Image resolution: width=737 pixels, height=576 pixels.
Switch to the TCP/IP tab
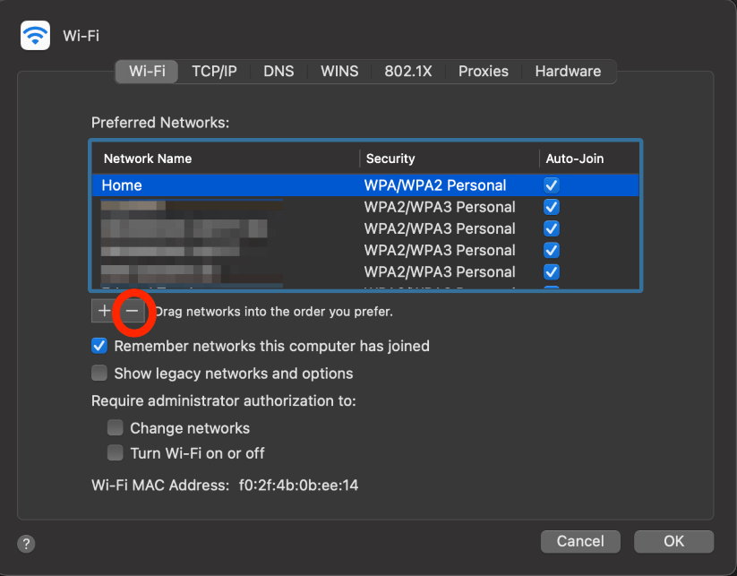tap(214, 72)
